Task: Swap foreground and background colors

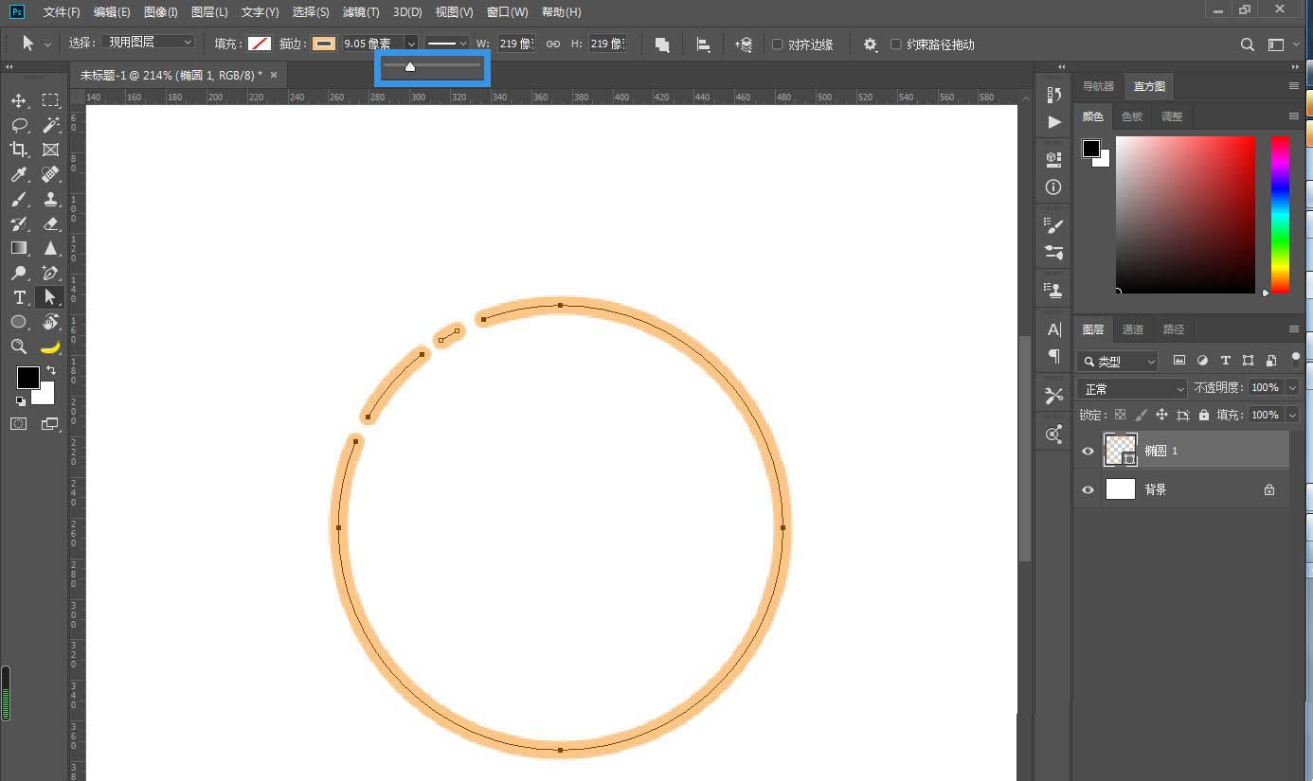Action: 51,370
